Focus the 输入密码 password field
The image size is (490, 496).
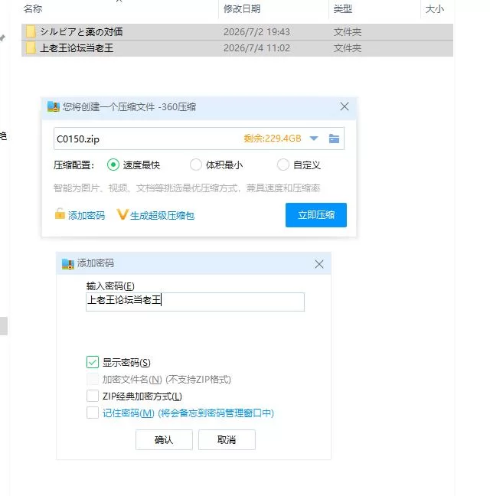195,302
